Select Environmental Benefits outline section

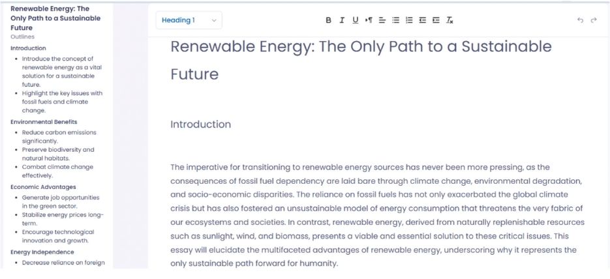point(44,122)
